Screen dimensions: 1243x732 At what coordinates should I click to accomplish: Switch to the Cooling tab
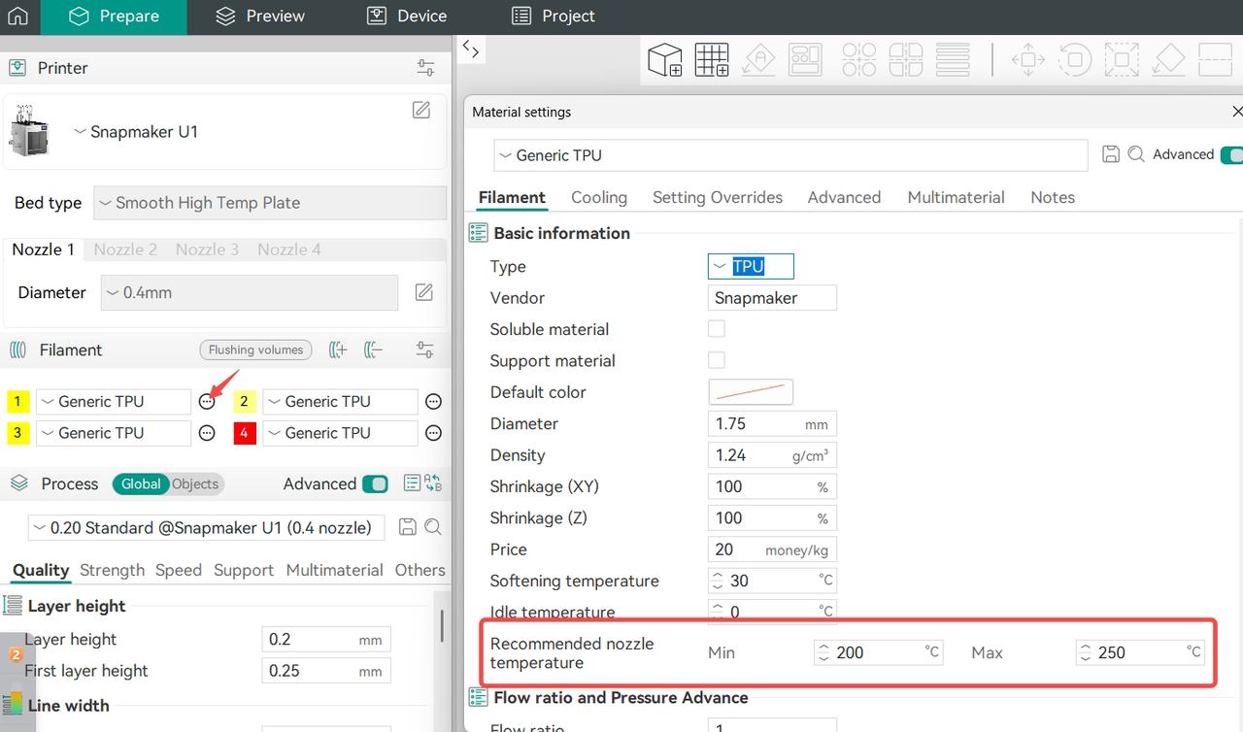(598, 197)
